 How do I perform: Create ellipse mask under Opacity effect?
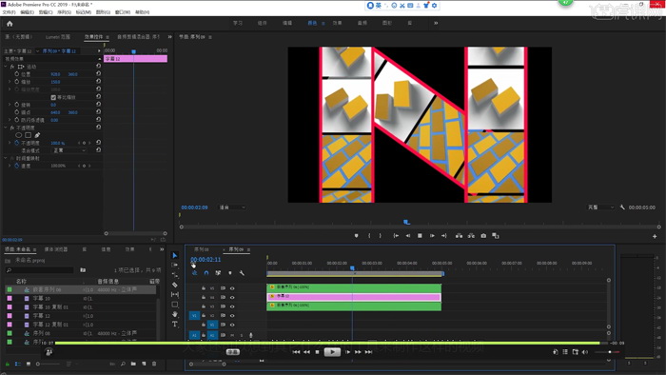coord(18,135)
